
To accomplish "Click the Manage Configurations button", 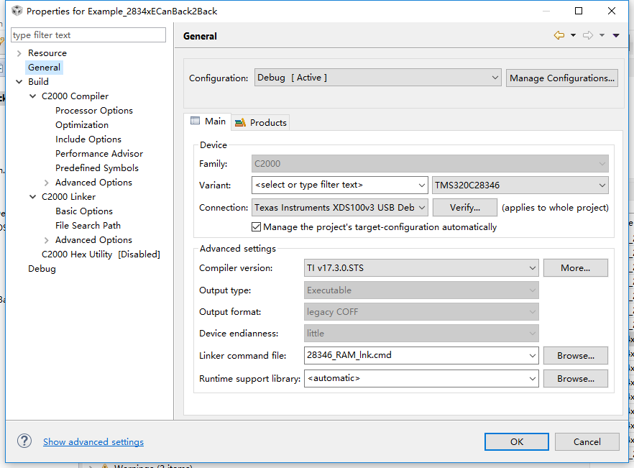I will (562, 78).
